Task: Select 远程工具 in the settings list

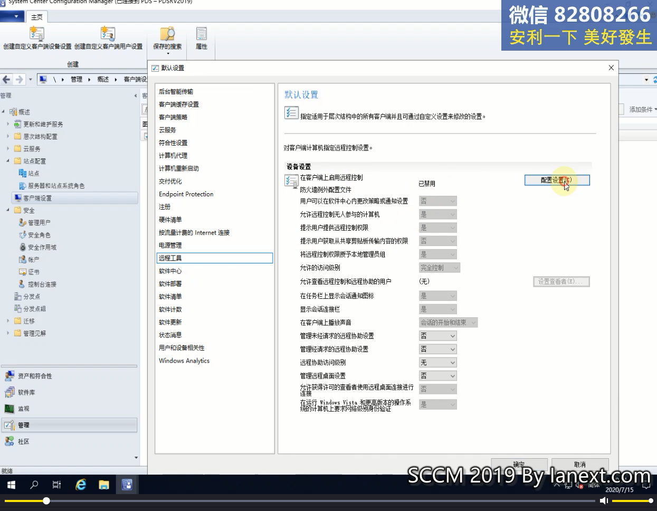Action: pyautogui.click(x=214, y=258)
